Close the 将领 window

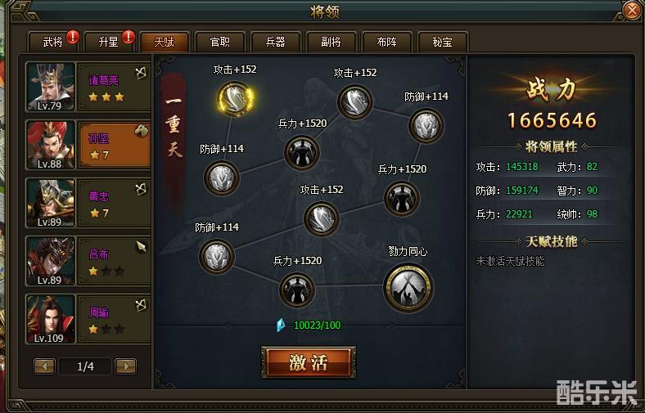[x=632, y=10]
